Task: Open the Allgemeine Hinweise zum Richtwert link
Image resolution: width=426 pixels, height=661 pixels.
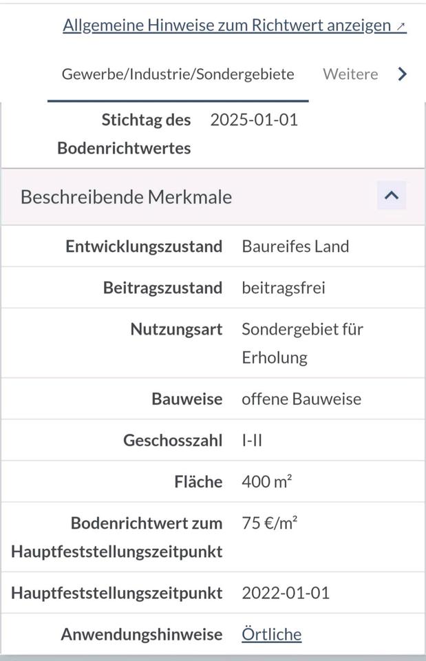Action: click(x=227, y=25)
